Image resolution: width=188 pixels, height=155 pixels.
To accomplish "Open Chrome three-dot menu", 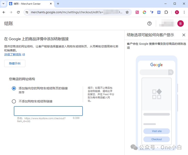I will pos(184,12).
